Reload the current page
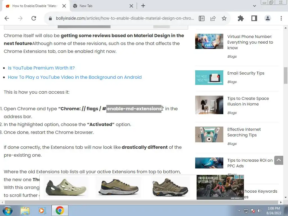 (34, 18)
